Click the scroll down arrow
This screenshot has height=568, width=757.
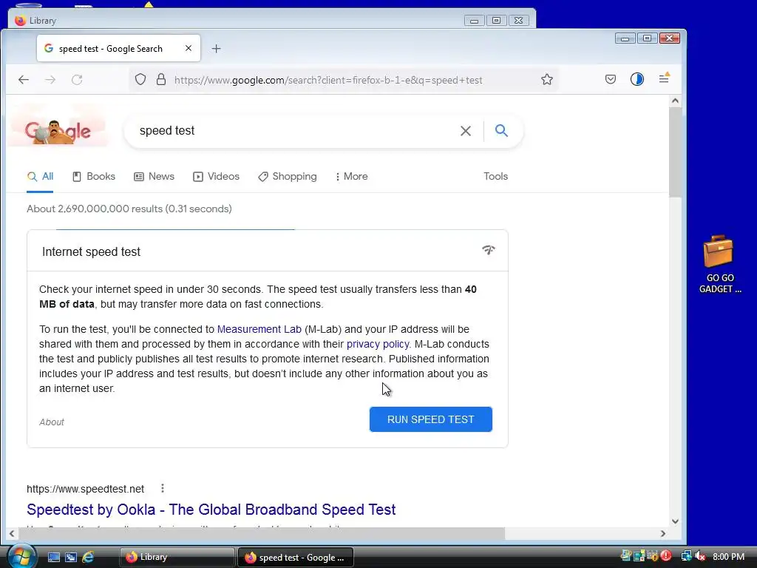click(x=675, y=521)
